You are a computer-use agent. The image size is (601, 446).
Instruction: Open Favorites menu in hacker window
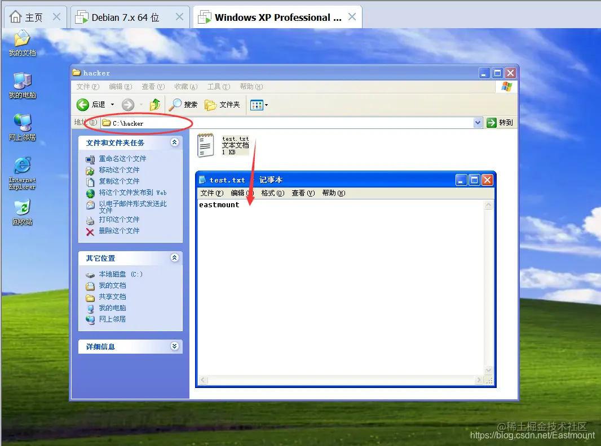click(x=185, y=87)
